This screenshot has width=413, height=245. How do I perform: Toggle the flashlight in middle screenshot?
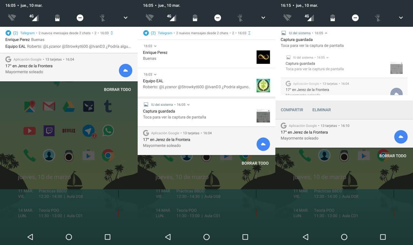point(240,18)
